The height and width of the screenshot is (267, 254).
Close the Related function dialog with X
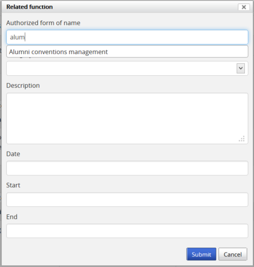click(244, 7)
